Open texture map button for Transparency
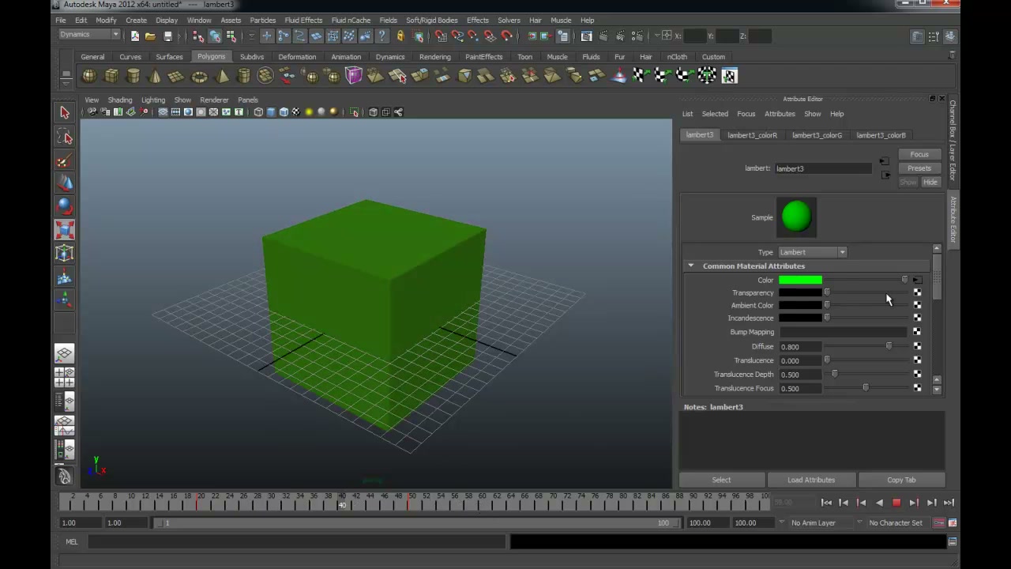 (917, 293)
